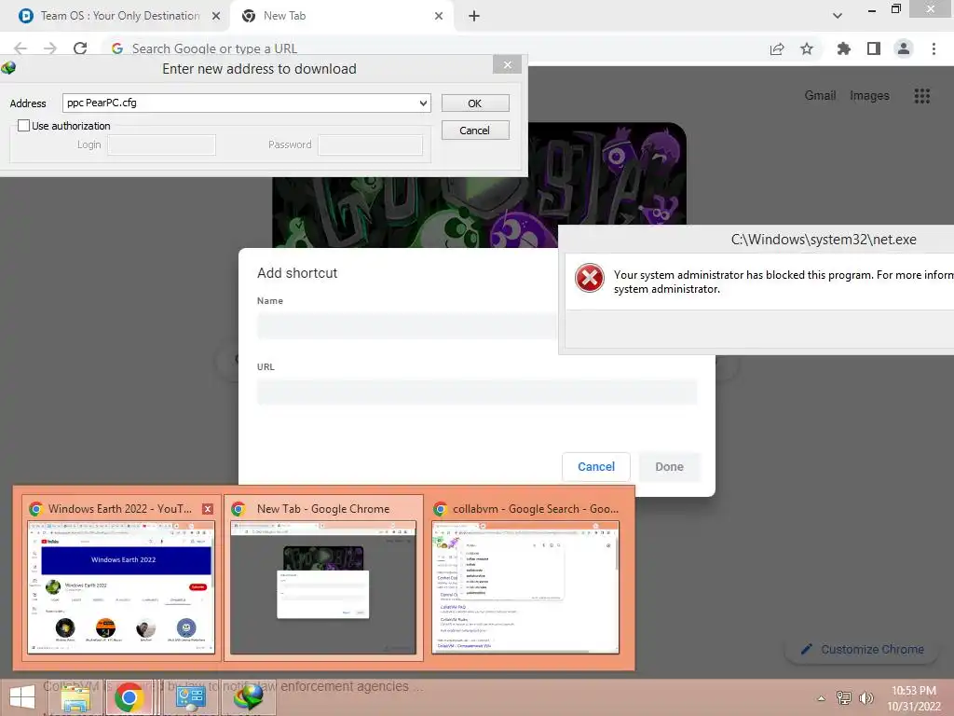This screenshot has height=716, width=954.
Task: Open the tab search chevron
Action: 838,16
